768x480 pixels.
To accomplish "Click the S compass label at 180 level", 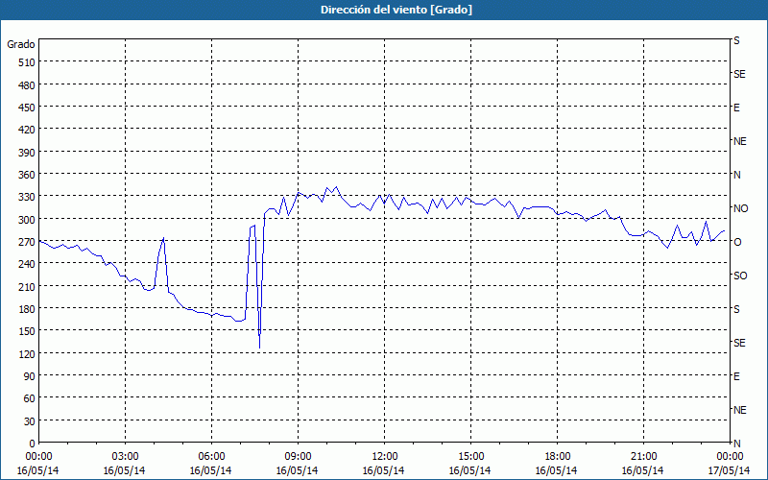I will click(x=736, y=309).
